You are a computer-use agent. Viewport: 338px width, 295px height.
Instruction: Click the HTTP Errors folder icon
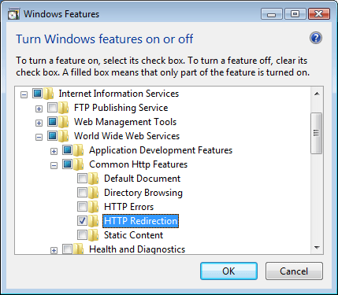tap(94, 207)
